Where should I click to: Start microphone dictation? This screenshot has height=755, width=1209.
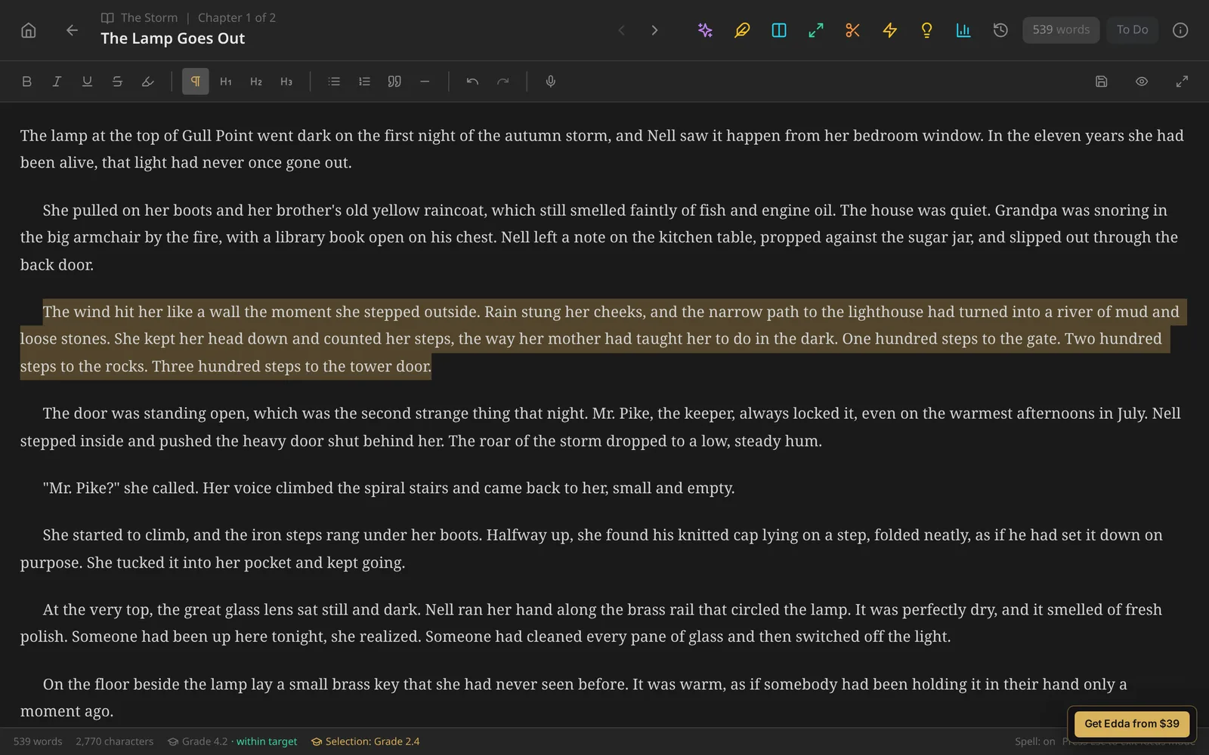[x=551, y=82]
